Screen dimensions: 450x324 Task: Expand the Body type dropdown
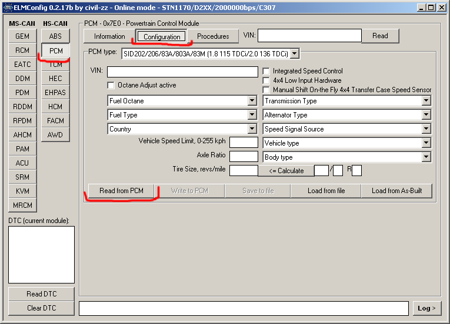pyautogui.click(x=426, y=157)
